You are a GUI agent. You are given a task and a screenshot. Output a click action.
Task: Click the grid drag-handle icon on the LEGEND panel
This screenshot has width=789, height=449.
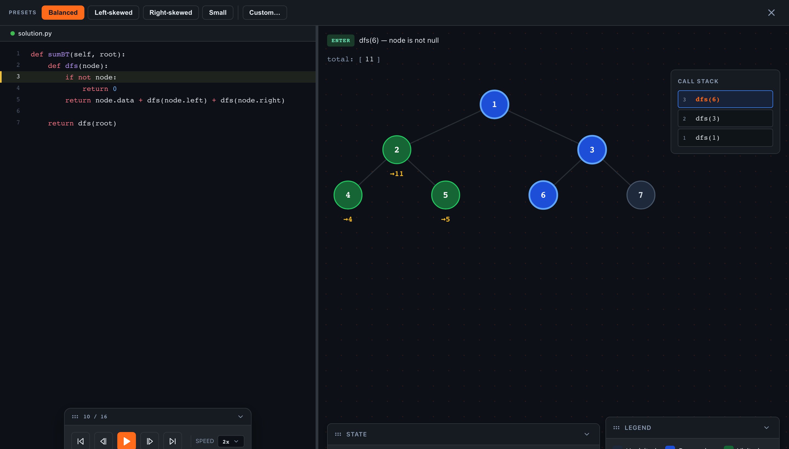click(x=616, y=427)
